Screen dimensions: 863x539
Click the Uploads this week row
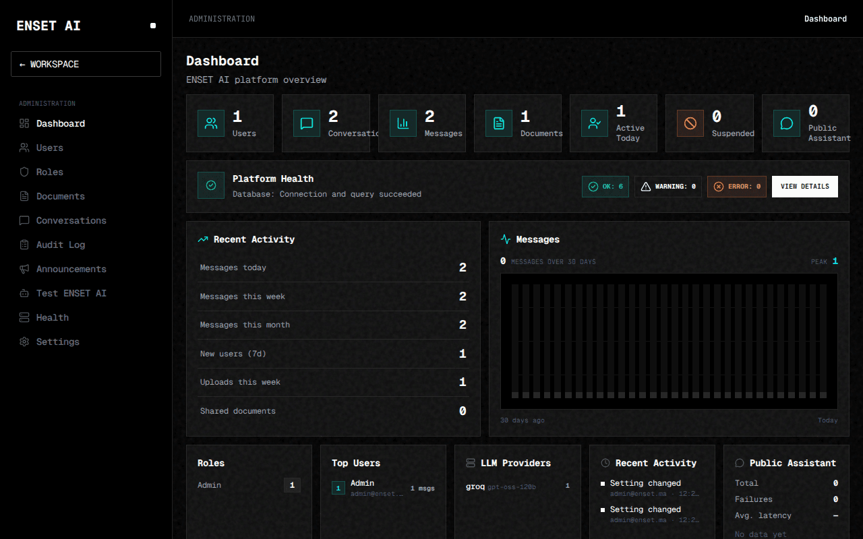[x=333, y=382]
